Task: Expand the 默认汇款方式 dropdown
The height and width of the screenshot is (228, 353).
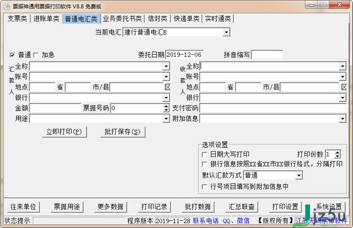Action: click(299, 175)
